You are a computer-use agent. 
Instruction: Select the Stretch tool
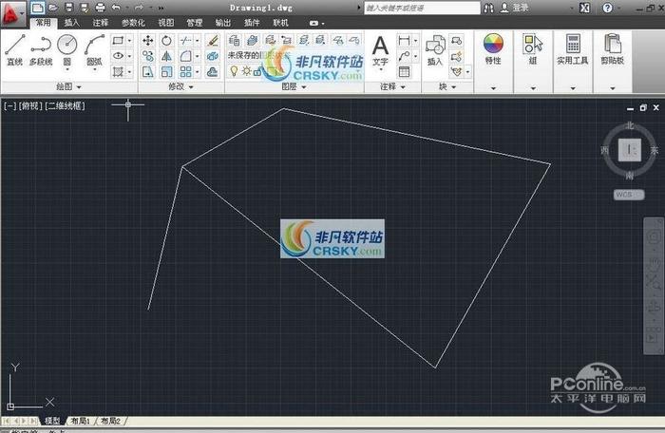(x=147, y=71)
